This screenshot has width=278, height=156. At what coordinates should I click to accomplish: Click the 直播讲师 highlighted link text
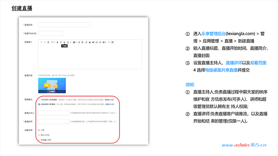(x=234, y=63)
